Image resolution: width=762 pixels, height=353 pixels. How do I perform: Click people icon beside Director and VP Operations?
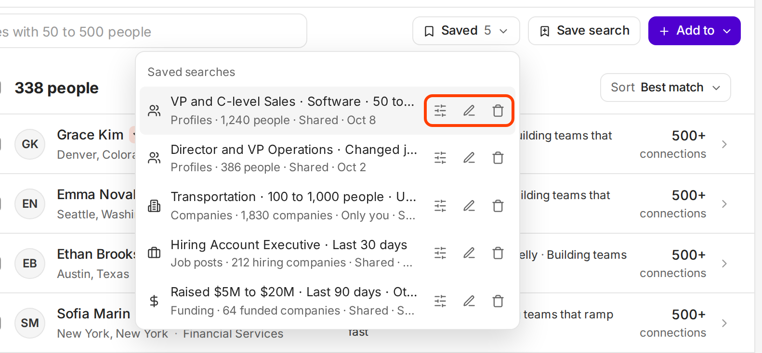click(154, 158)
